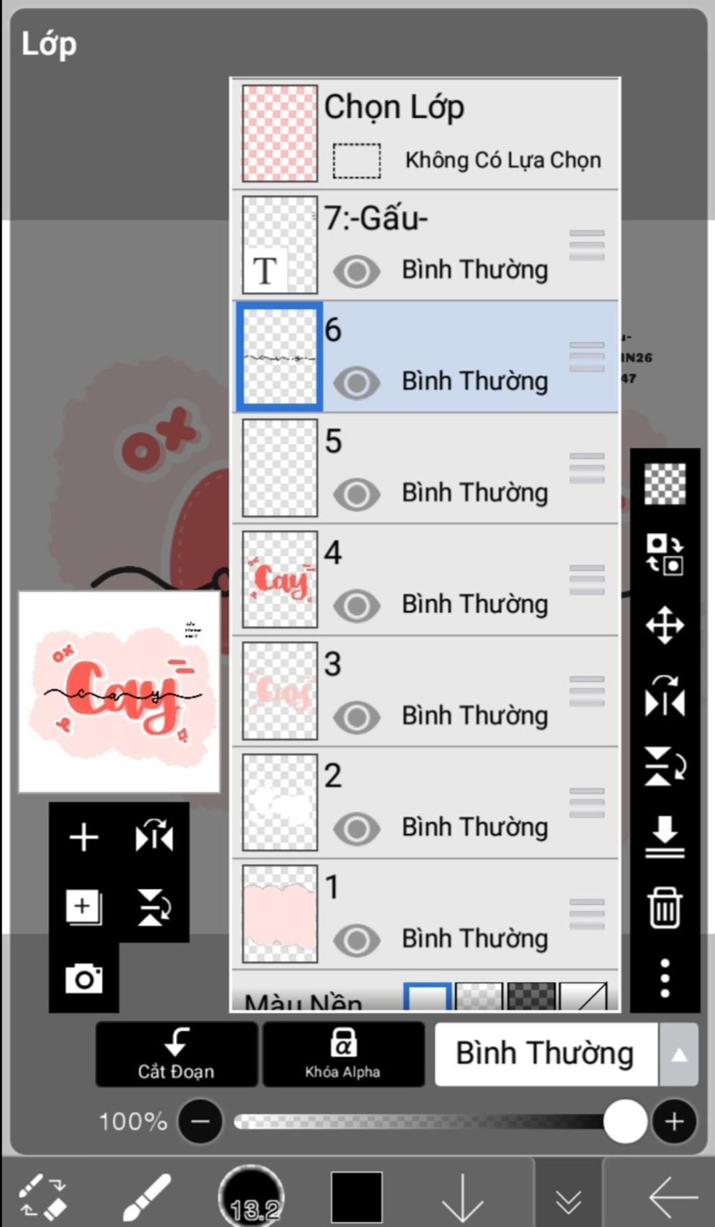
Task: Toggle visibility of layer 1
Action: (357, 941)
